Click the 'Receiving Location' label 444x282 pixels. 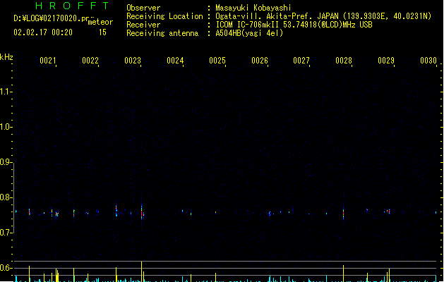[164, 16]
